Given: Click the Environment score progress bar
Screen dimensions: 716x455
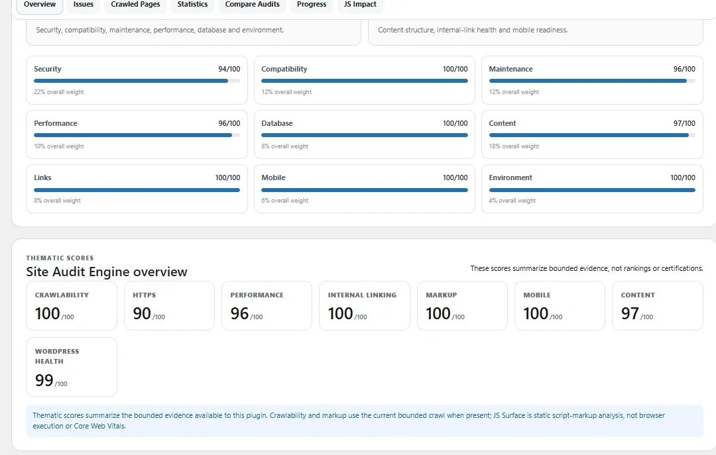Looking at the screenshot, I should [592, 190].
